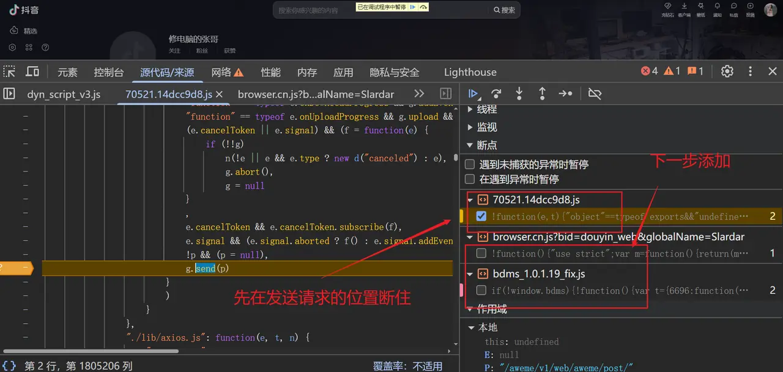Select the inspect element picker icon
783x372 pixels.
(x=10, y=71)
